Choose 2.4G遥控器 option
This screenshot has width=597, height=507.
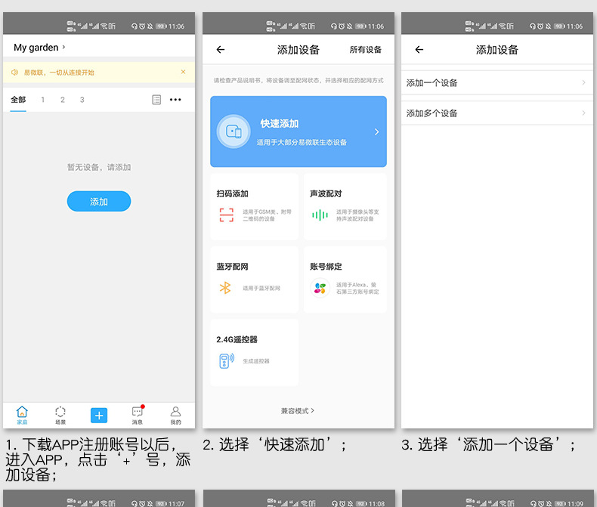point(255,353)
